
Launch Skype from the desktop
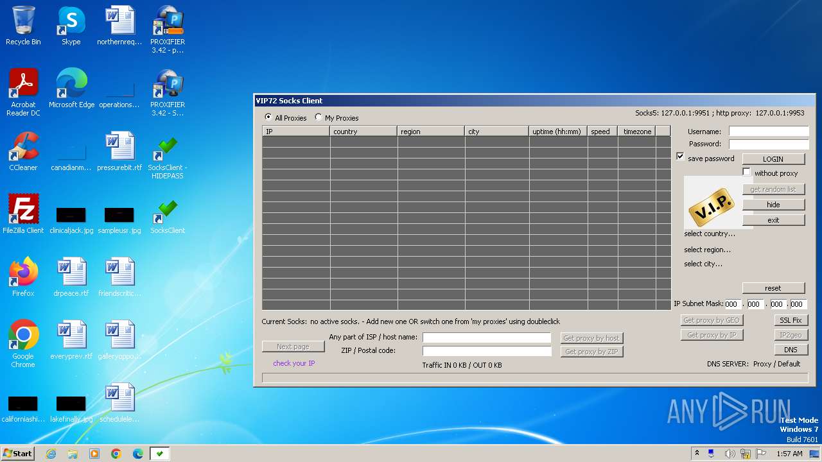coord(71,26)
